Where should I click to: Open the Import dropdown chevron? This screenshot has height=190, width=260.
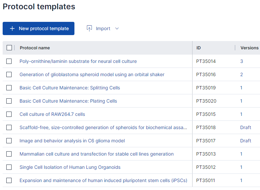(x=117, y=28)
